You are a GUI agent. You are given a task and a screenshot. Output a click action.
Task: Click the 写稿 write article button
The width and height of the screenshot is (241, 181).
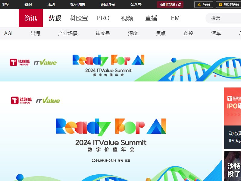point(204,5)
